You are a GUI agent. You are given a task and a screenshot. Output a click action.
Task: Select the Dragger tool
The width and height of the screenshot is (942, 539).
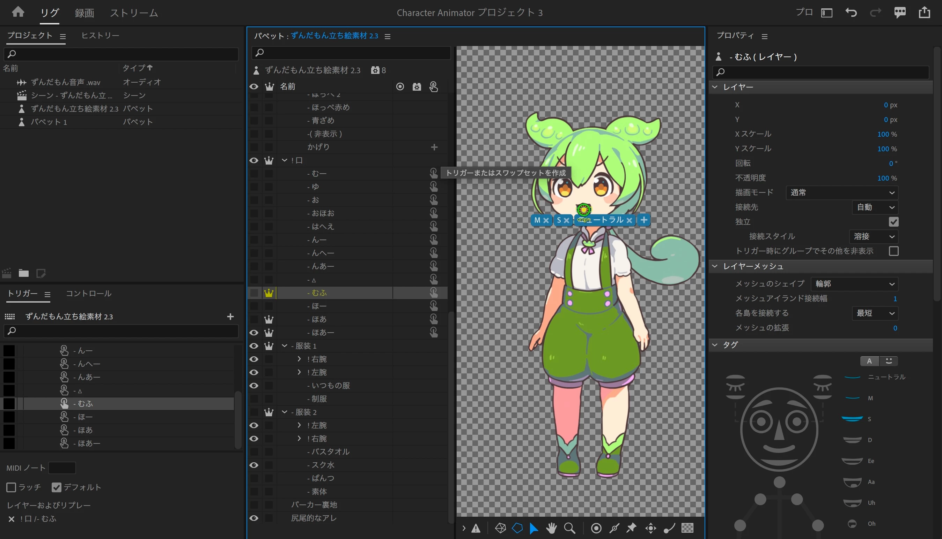point(650,528)
